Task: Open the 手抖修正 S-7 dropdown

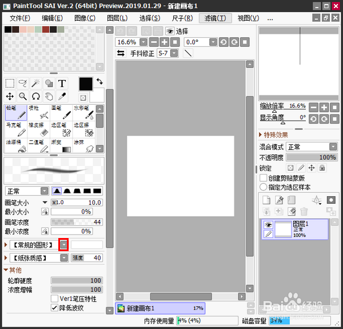Action: [x=174, y=53]
